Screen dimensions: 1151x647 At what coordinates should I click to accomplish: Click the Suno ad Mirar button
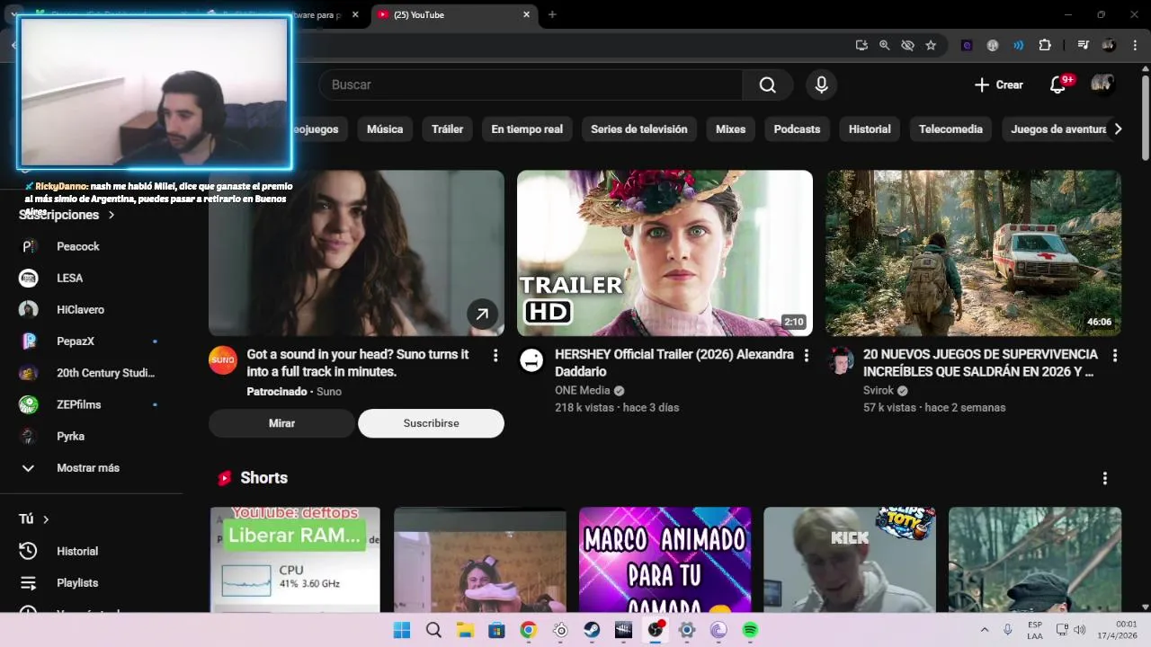tap(281, 423)
